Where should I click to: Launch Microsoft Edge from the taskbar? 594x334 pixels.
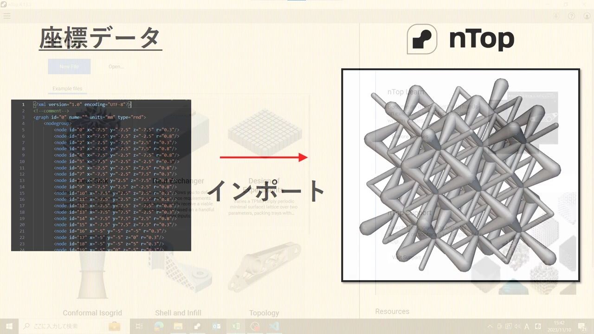click(159, 326)
